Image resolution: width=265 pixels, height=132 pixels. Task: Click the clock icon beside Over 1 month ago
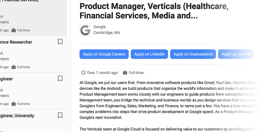point(83,73)
